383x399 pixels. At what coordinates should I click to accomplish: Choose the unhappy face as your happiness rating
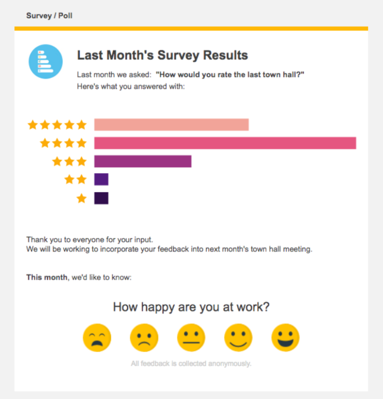pyautogui.click(x=144, y=337)
